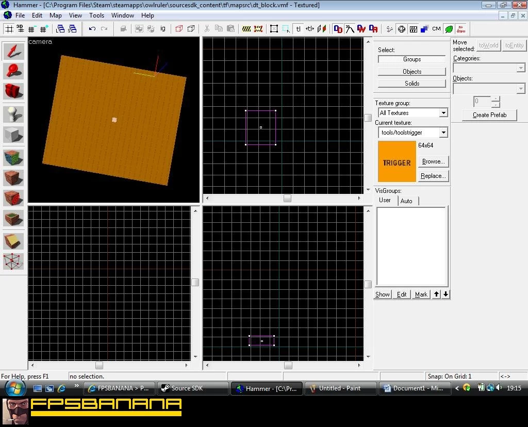The width and height of the screenshot is (528, 427).
Task: Open the Categories combo box
Action: tap(489, 68)
